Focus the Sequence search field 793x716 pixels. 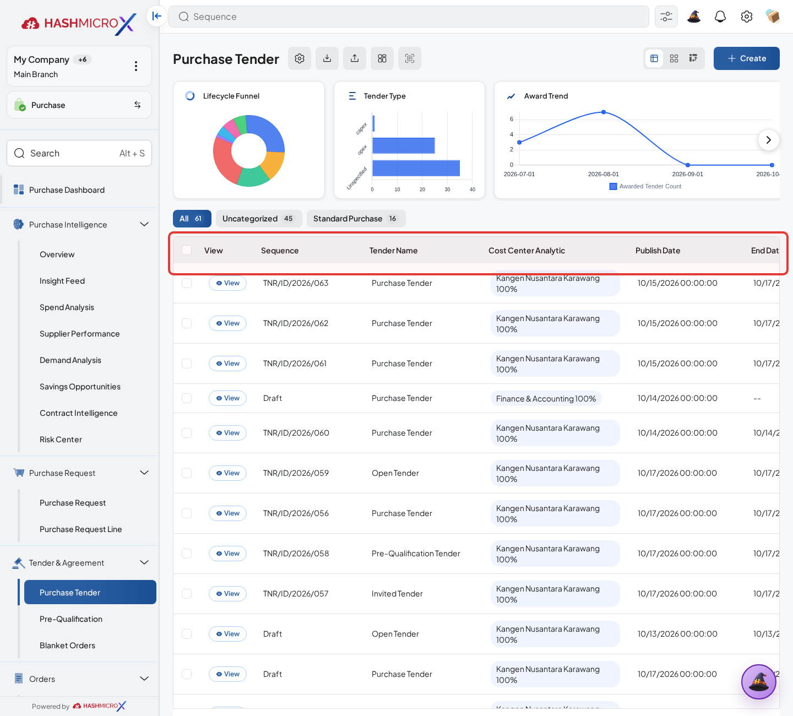pyautogui.click(x=409, y=17)
